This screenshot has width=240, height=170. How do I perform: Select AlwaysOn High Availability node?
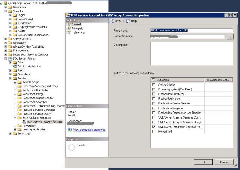tap(29, 47)
